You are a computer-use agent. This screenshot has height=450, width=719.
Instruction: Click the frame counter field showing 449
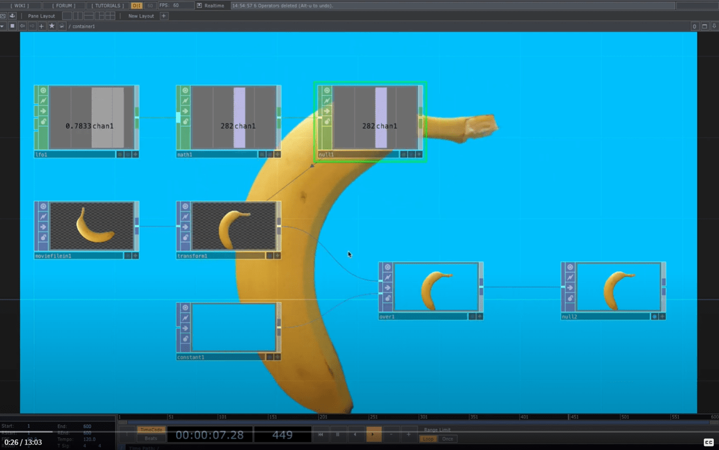pos(283,434)
